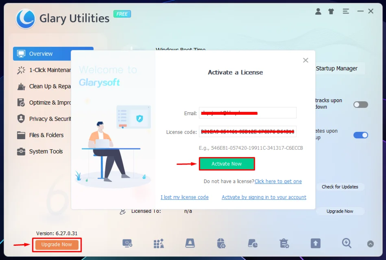Follow the Click here to get one link
Image resolution: width=386 pixels, height=260 pixels.
[278, 181]
